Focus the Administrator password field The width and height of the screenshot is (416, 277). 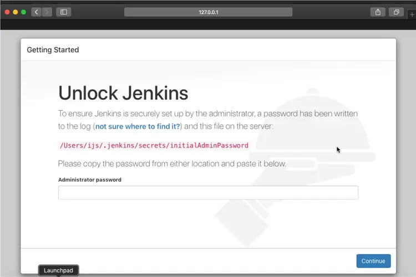(x=208, y=192)
